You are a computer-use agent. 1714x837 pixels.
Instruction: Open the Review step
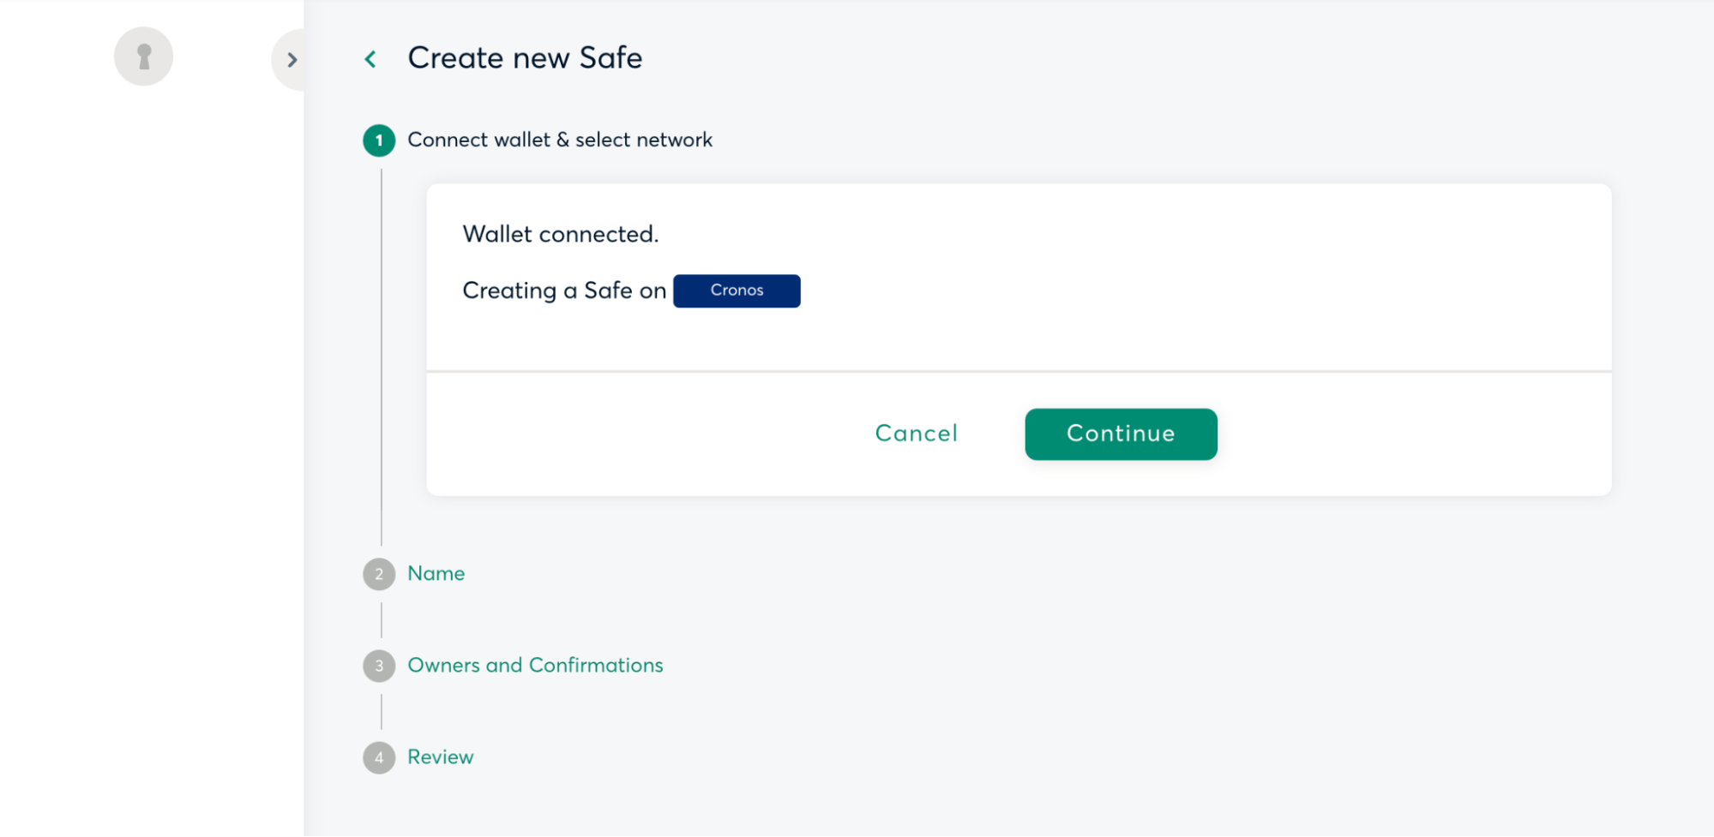(440, 756)
